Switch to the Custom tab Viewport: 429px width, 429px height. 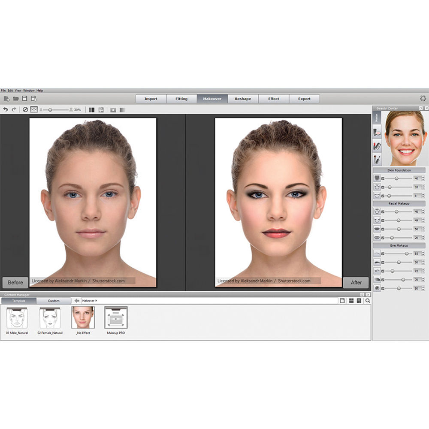[53, 300]
